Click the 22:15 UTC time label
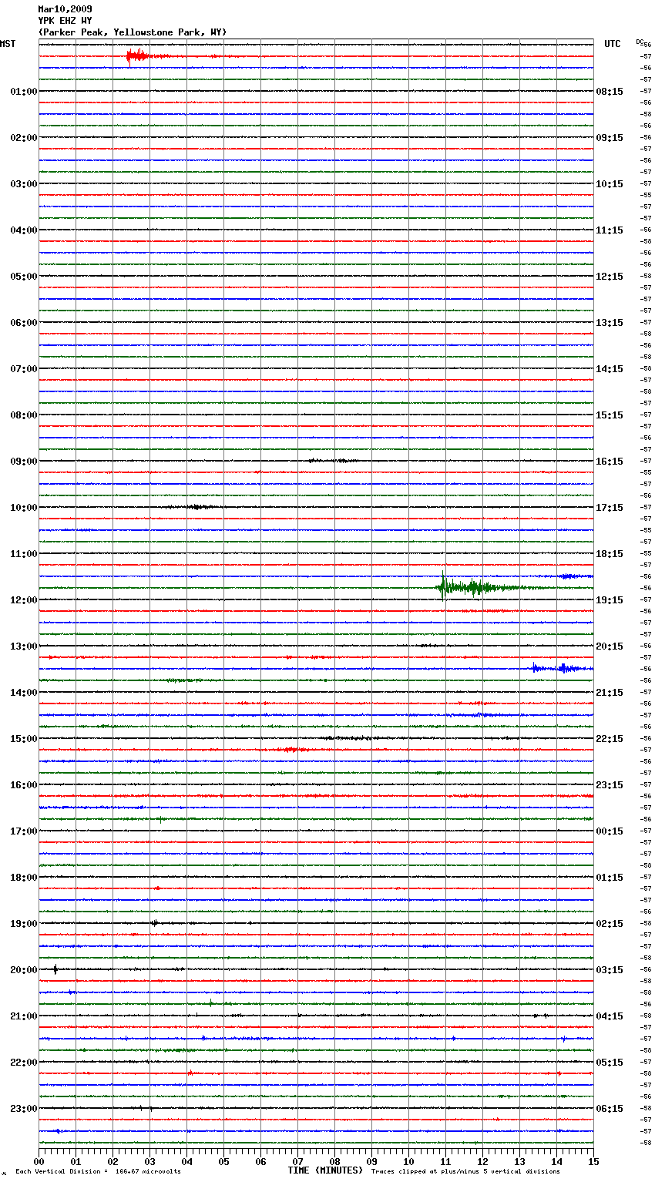 point(610,739)
